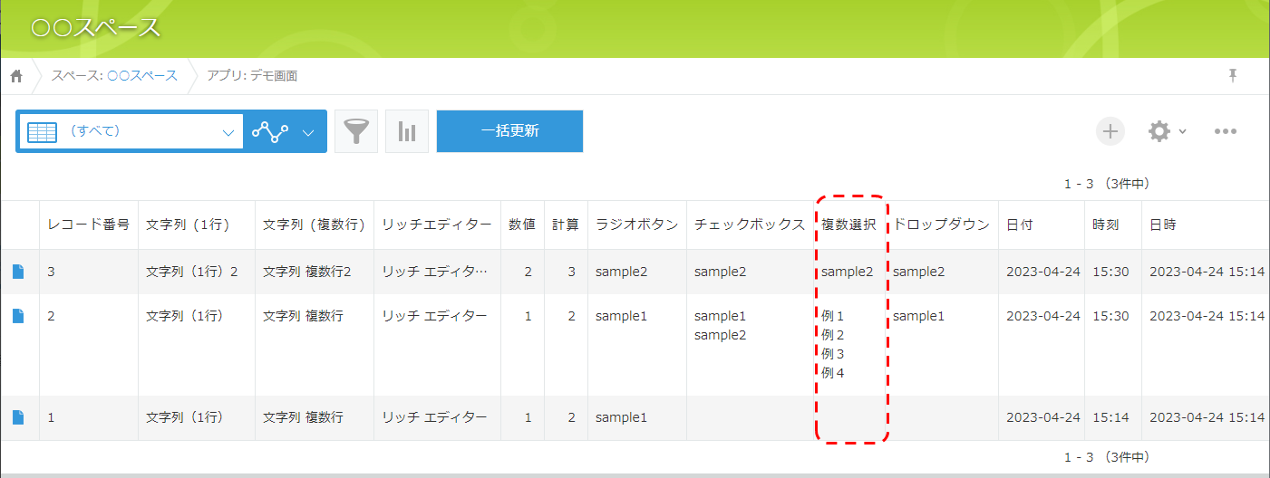
Task: Click the レコード番号 column header
Action: pos(88,225)
